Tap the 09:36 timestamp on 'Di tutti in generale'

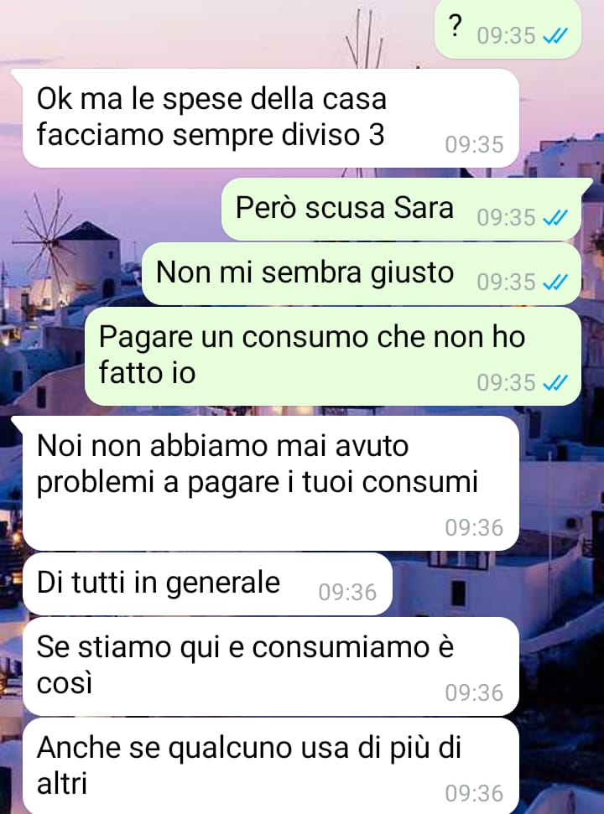click(347, 593)
